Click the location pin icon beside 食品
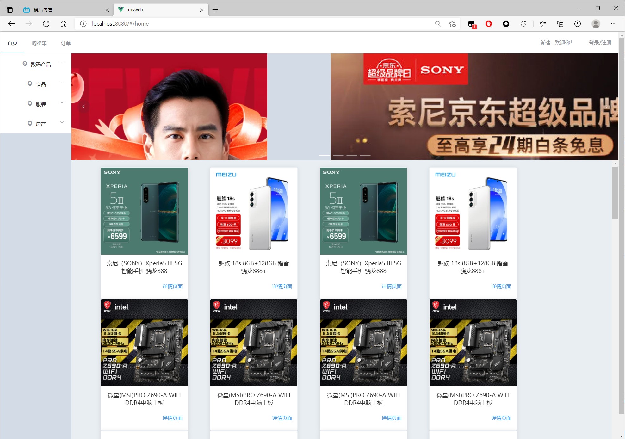 tap(29, 83)
